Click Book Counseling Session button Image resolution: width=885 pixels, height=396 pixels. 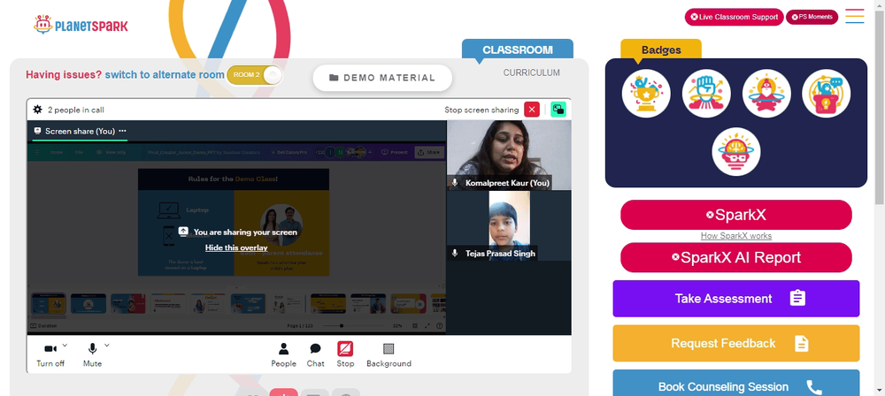click(736, 383)
